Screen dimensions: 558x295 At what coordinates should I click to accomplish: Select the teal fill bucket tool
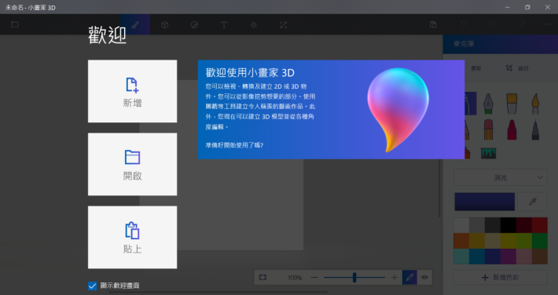pyautogui.click(x=488, y=153)
